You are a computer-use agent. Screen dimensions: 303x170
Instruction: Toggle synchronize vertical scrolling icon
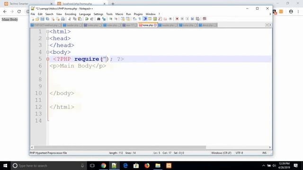(123, 19)
